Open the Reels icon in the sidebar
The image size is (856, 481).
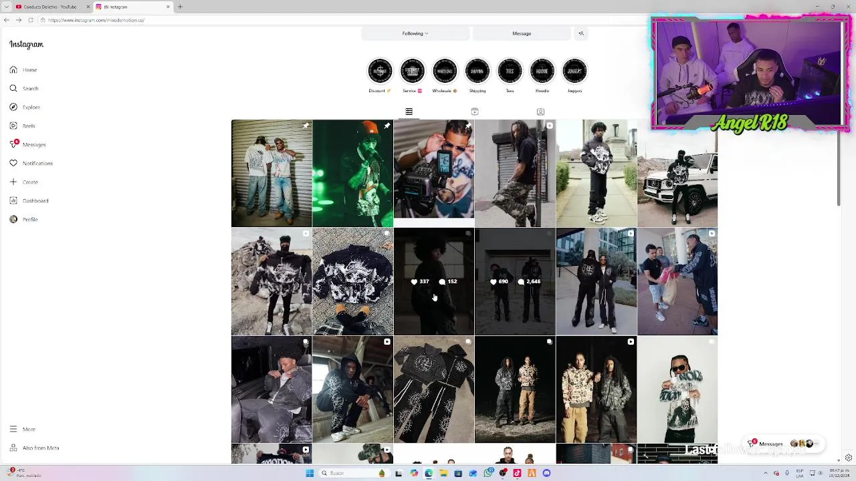[13, 126]
